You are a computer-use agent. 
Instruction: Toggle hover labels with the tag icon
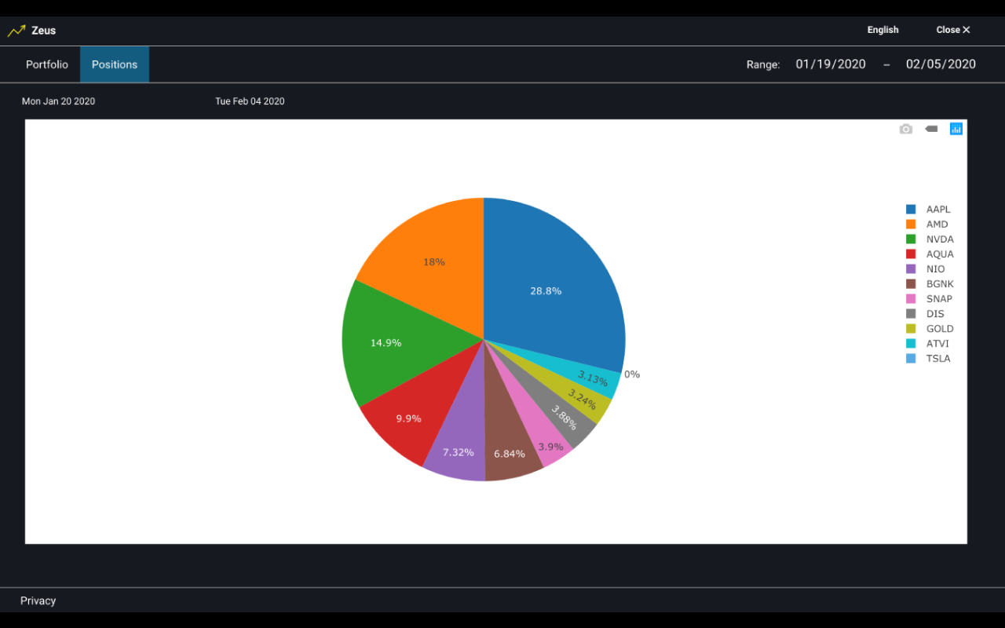(x=931, y=129)
